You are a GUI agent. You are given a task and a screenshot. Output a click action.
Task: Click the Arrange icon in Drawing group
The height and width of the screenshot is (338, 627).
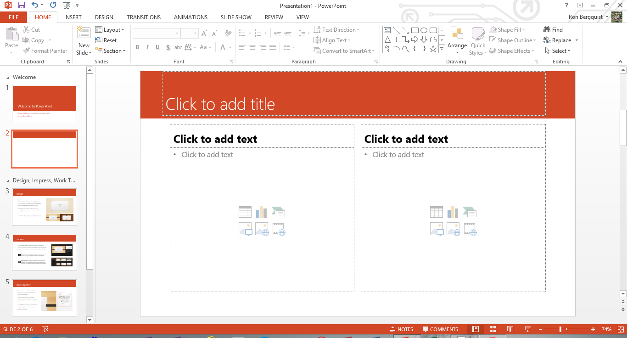click(457, 37)
